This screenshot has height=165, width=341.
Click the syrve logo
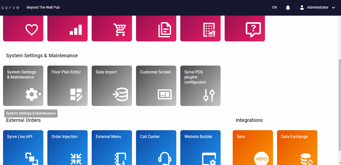[x=10, y=8]
